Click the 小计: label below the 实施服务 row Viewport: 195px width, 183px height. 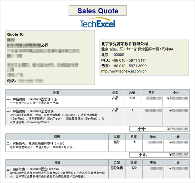pyautogui.click(x=143, y=155)
